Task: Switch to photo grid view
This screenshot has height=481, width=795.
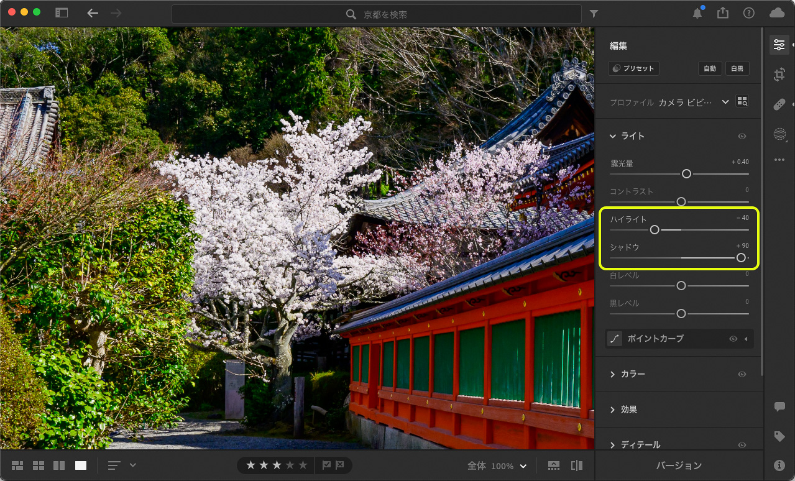Action: pos(17,465)
